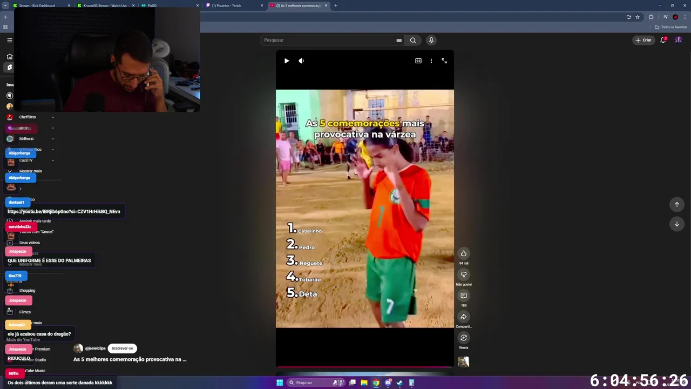Toggle closed captions on the Short

(418, 61)
